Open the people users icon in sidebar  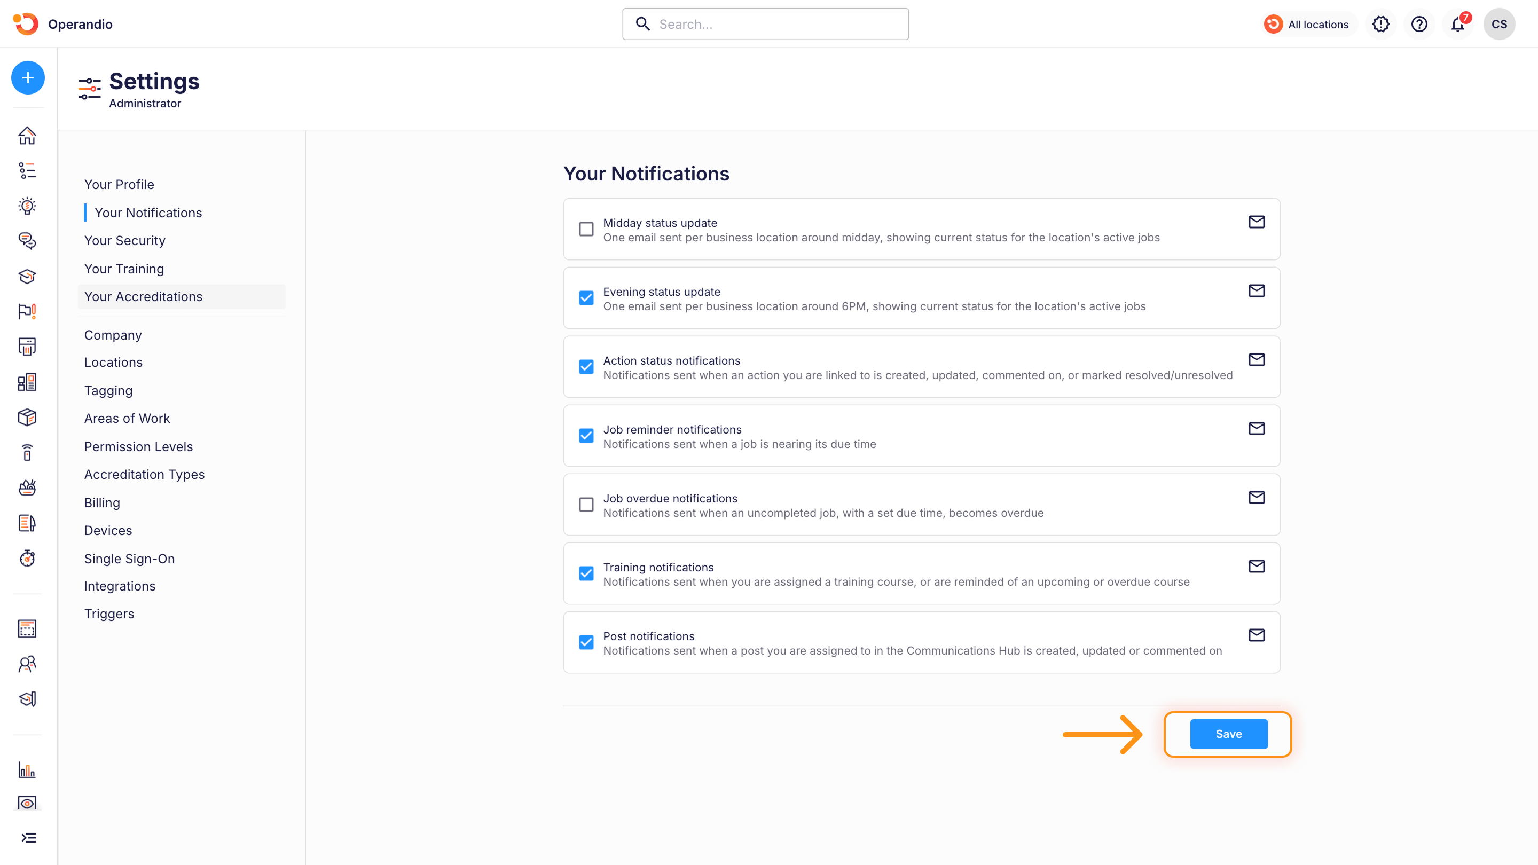tap(27, 664)
